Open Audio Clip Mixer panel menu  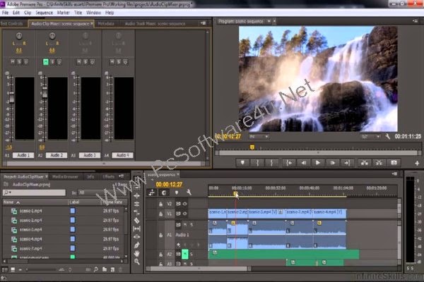click(x=204, y=23)
